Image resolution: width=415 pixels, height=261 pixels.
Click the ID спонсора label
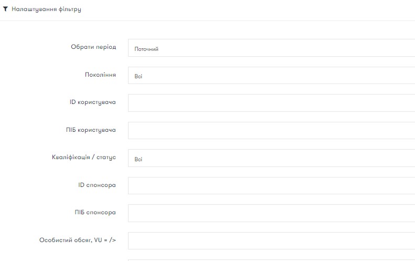97,185
